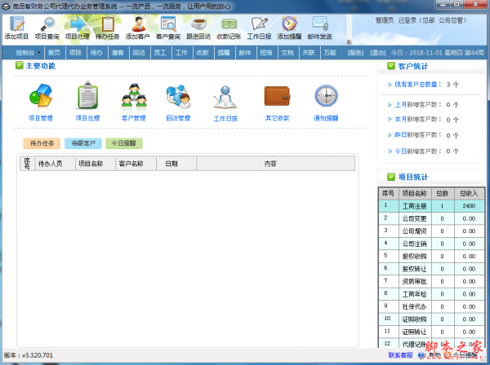Select the 回访 menu item
The width and height of the screenshot is (490, 365).
pyautogui.click(x=139, y=53)
